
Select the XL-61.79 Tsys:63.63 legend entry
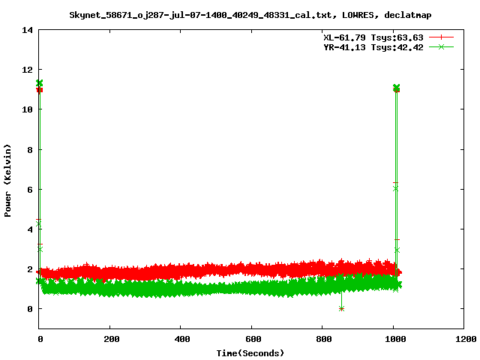(373, 37)
